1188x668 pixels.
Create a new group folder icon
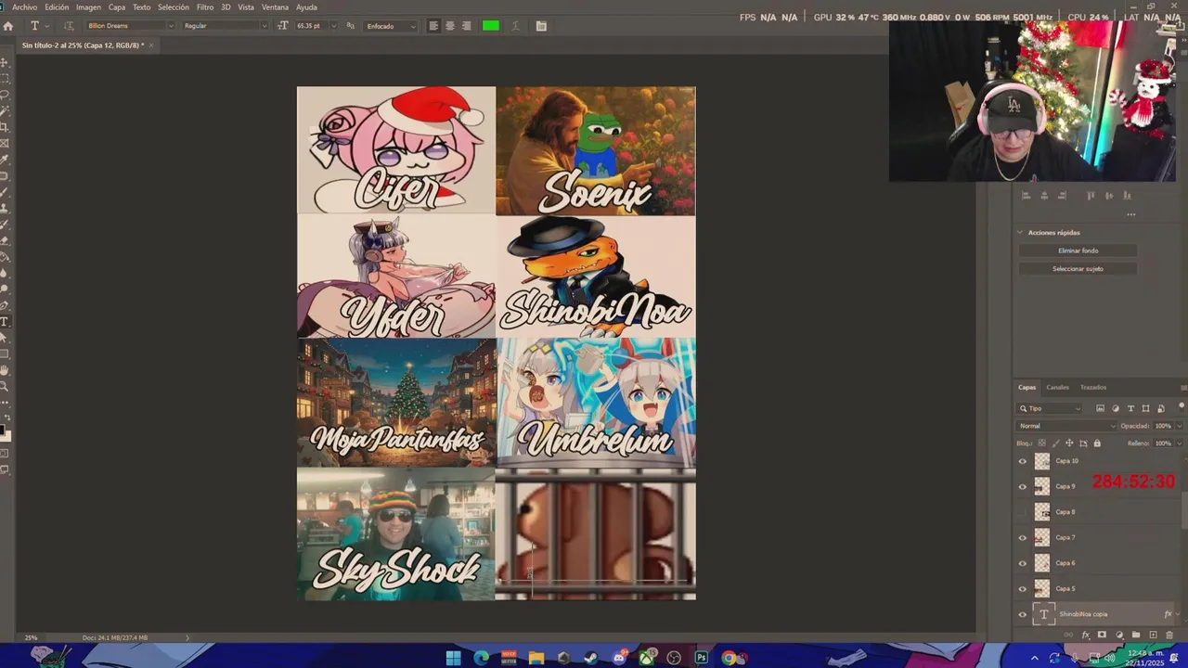tap(1136, 635)
